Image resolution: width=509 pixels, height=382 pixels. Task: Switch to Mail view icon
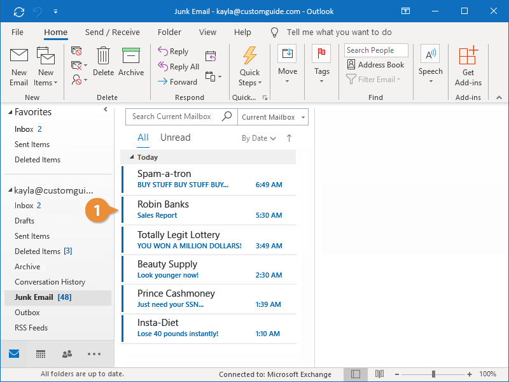tap(14, 354)
